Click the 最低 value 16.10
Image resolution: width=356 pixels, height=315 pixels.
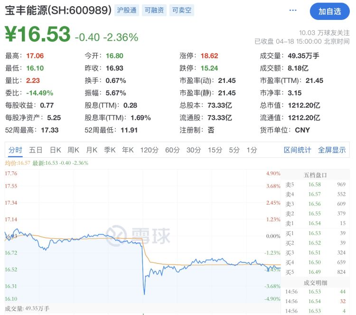(35, 68)
